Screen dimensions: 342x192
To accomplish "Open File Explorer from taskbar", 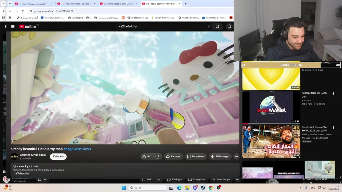I will click(x=187, y=188).
